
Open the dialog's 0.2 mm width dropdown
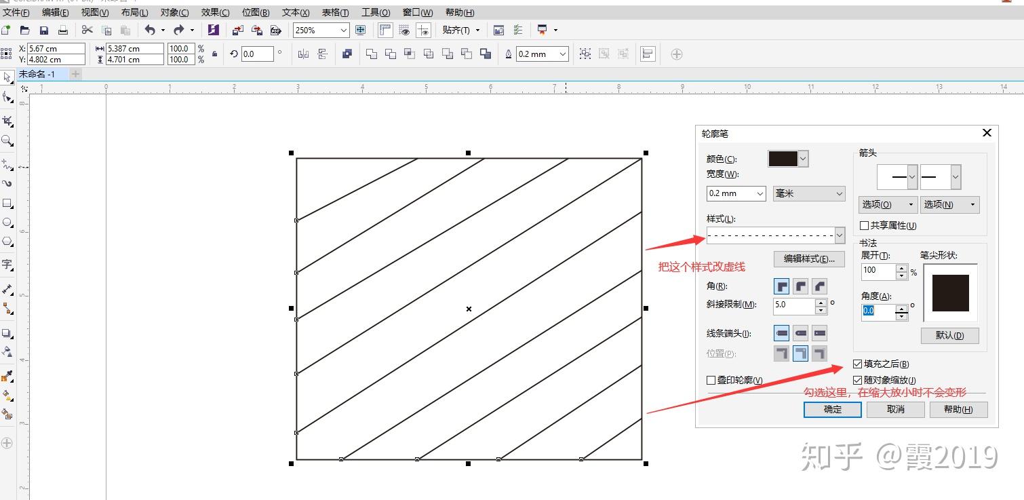click(760, 193)
